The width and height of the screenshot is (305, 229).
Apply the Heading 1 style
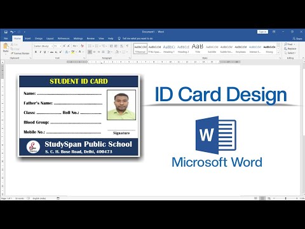[169, 48]
